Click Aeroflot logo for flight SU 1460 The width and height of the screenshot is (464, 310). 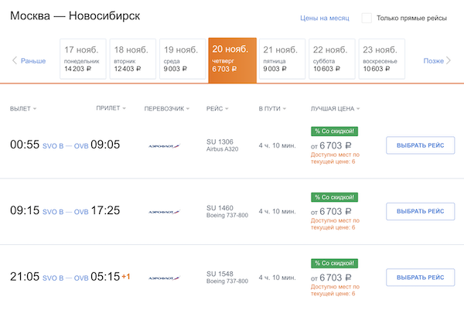click(x=164, y=211)
